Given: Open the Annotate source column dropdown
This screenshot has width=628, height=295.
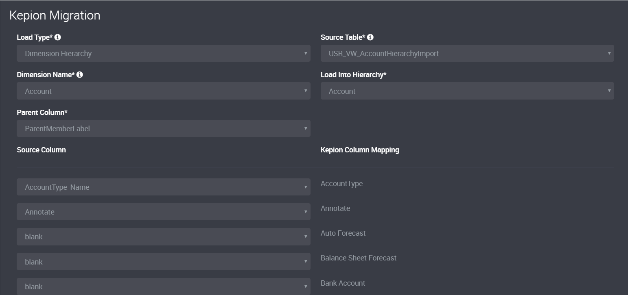Looking at the screenshot, I should 164,212.
